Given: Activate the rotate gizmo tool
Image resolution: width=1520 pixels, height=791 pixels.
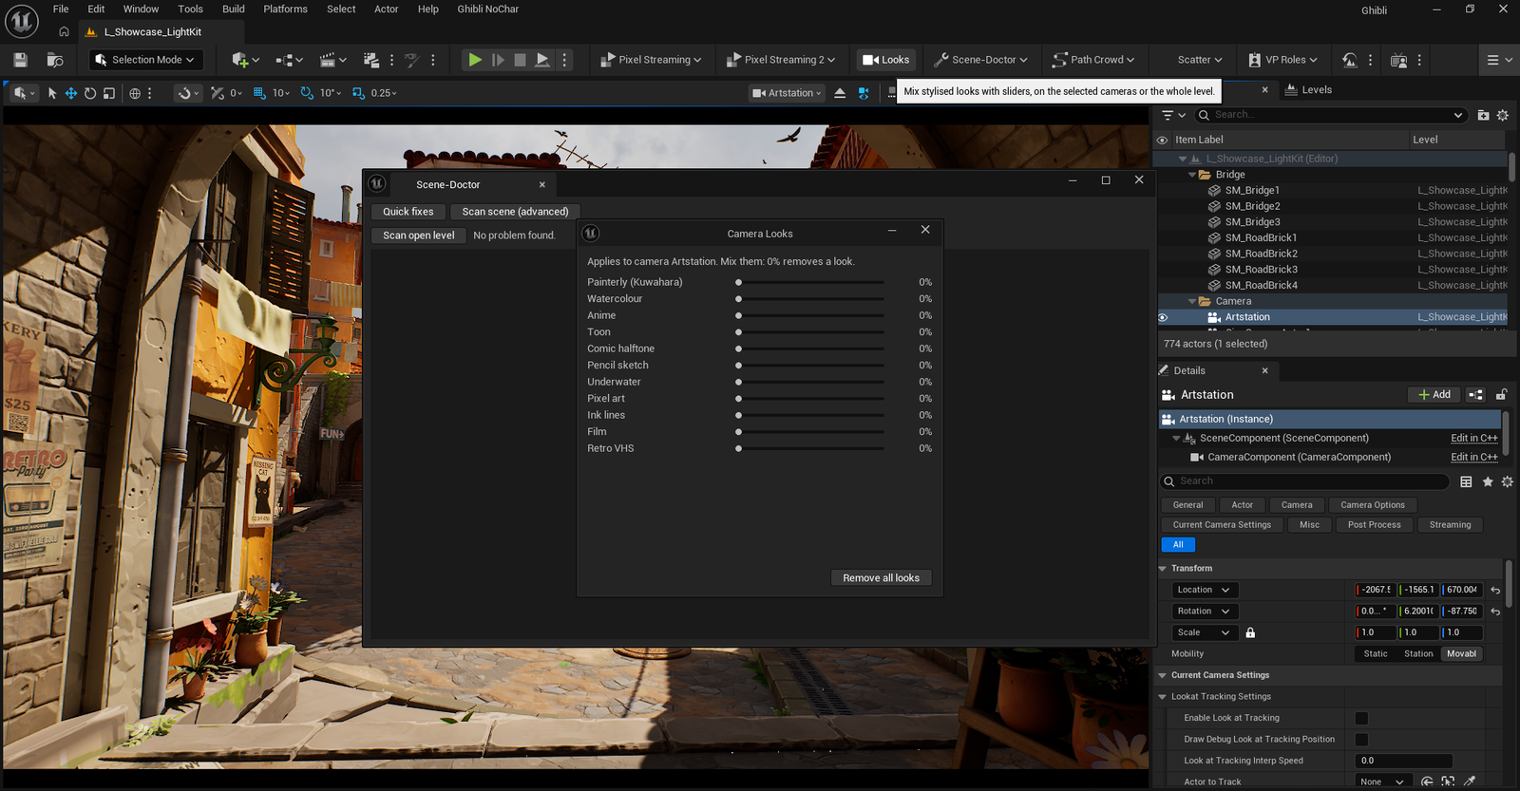Looking at the screenshot, I should coord(90,93).
